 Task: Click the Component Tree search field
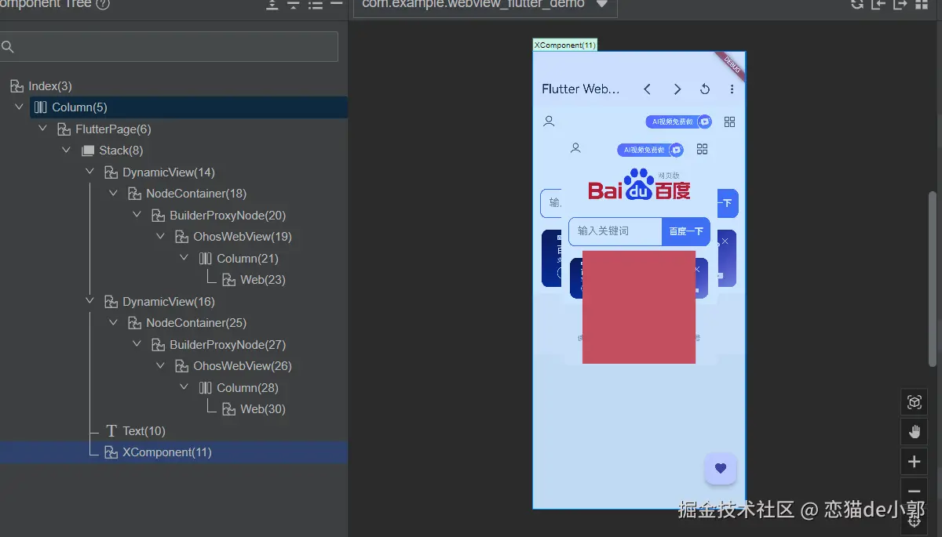click(169, 47)
